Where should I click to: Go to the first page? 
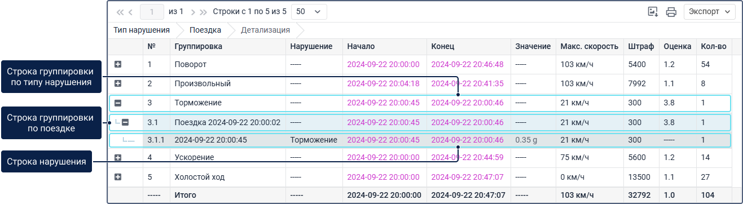(x=120, y=11)
